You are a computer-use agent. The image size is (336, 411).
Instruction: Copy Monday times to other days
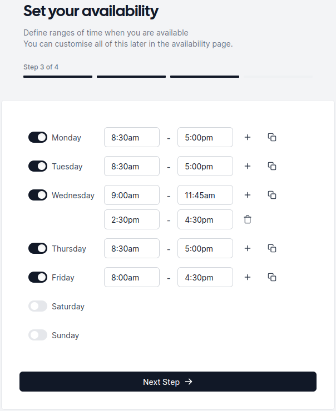(x=272, y=137)
